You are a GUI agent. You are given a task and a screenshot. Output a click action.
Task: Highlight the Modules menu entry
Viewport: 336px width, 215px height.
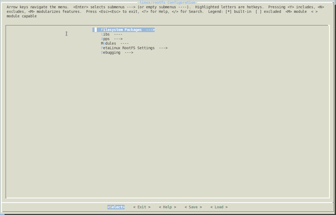(x=109, y=44)
